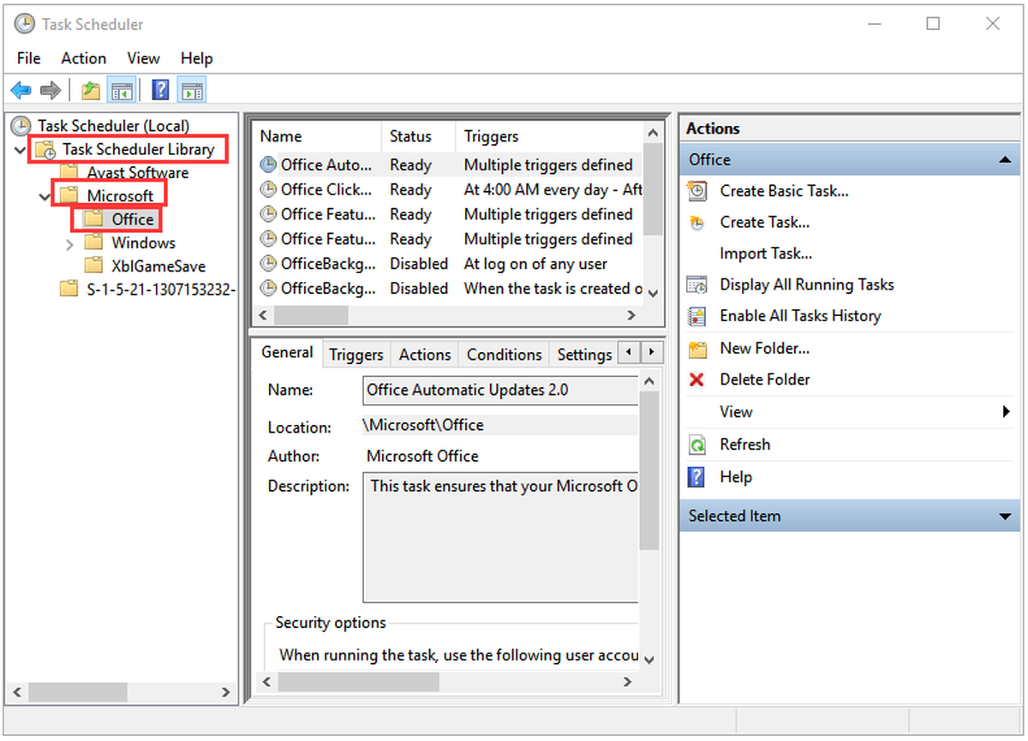Sort the list by the Name column header
Screen dimensions: 1028x741
(317, 136)
